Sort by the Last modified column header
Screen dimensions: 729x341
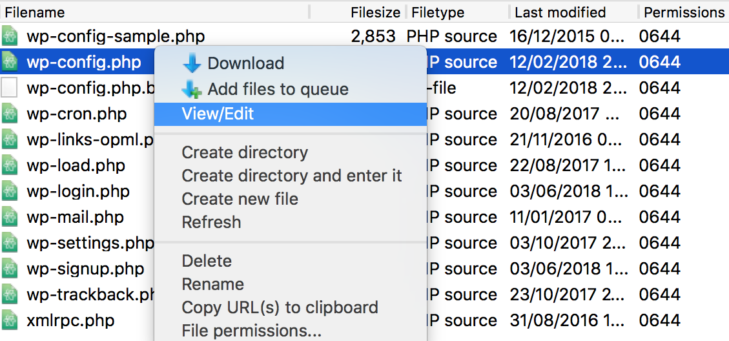coord(574,12)
